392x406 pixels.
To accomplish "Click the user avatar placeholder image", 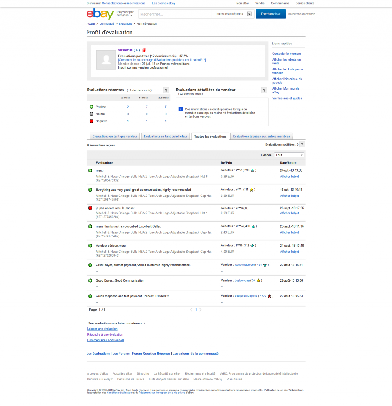I will click(x=106, y=60).
